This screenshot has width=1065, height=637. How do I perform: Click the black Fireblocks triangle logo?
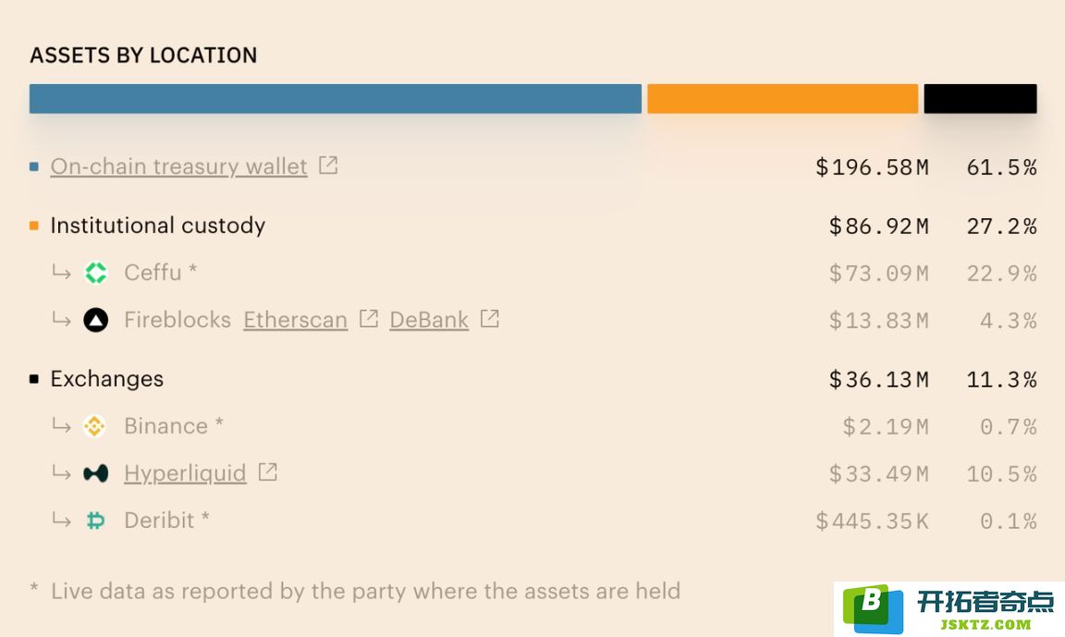click(96, 320)
